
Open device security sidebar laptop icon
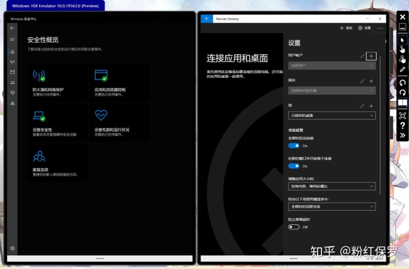tap(12, 83)
